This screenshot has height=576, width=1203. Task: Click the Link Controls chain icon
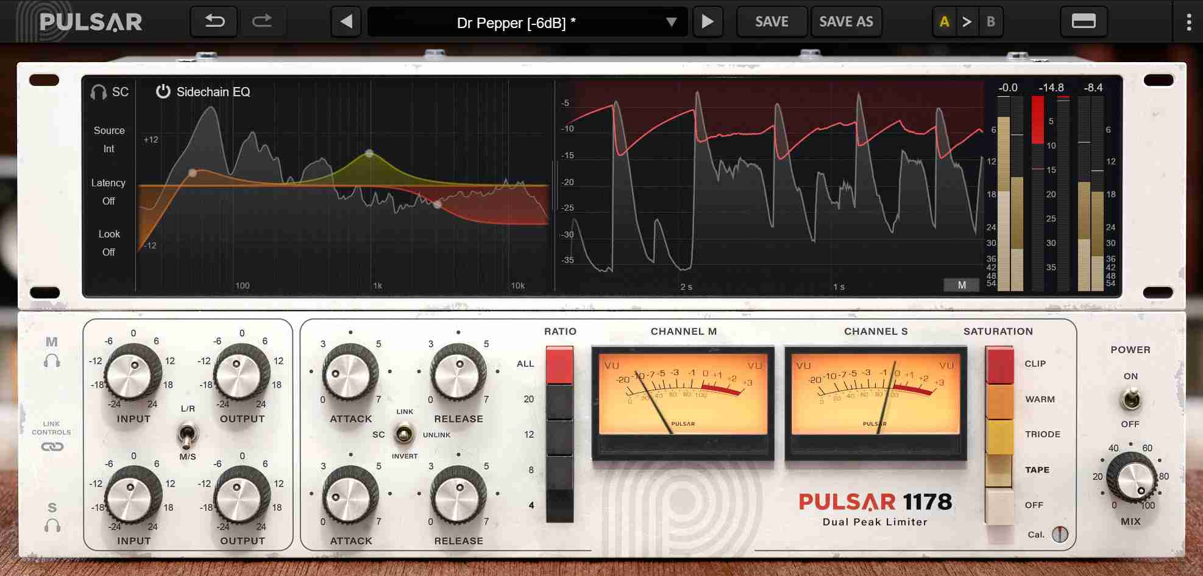click(52, 449)
